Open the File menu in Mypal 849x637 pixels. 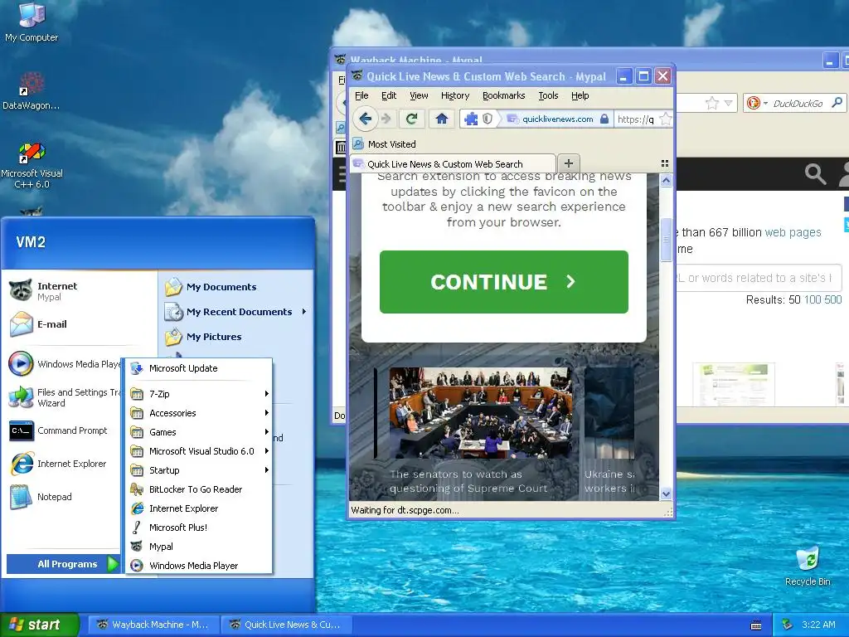pos(361,95)
